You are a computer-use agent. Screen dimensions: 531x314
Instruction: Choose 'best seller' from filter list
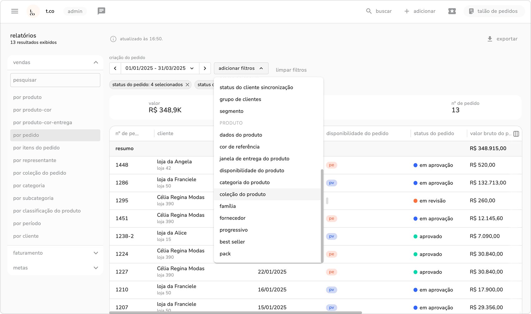tap(232, 242)
